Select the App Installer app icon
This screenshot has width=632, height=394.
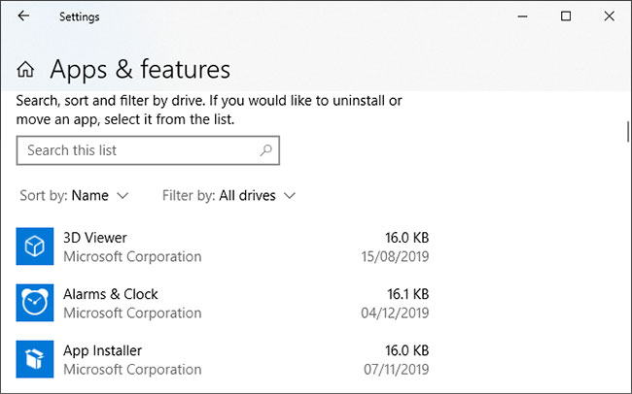35,359
